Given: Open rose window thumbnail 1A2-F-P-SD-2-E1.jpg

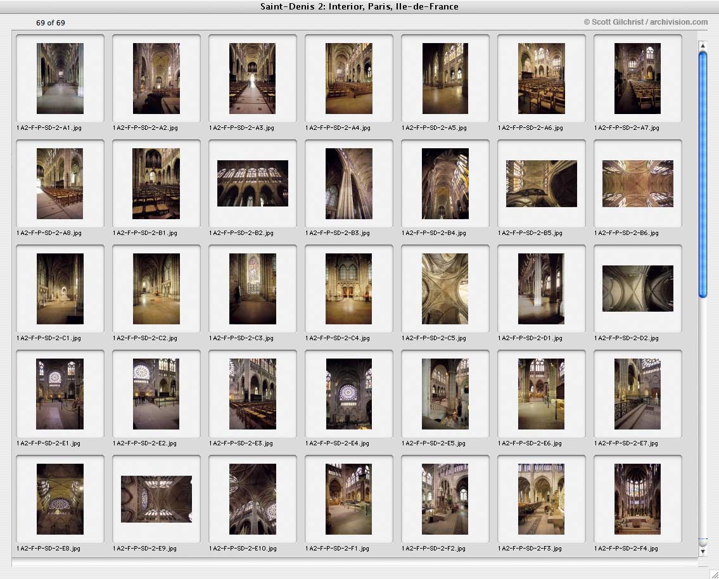Looking at the screenshot, I should [60, 394].
